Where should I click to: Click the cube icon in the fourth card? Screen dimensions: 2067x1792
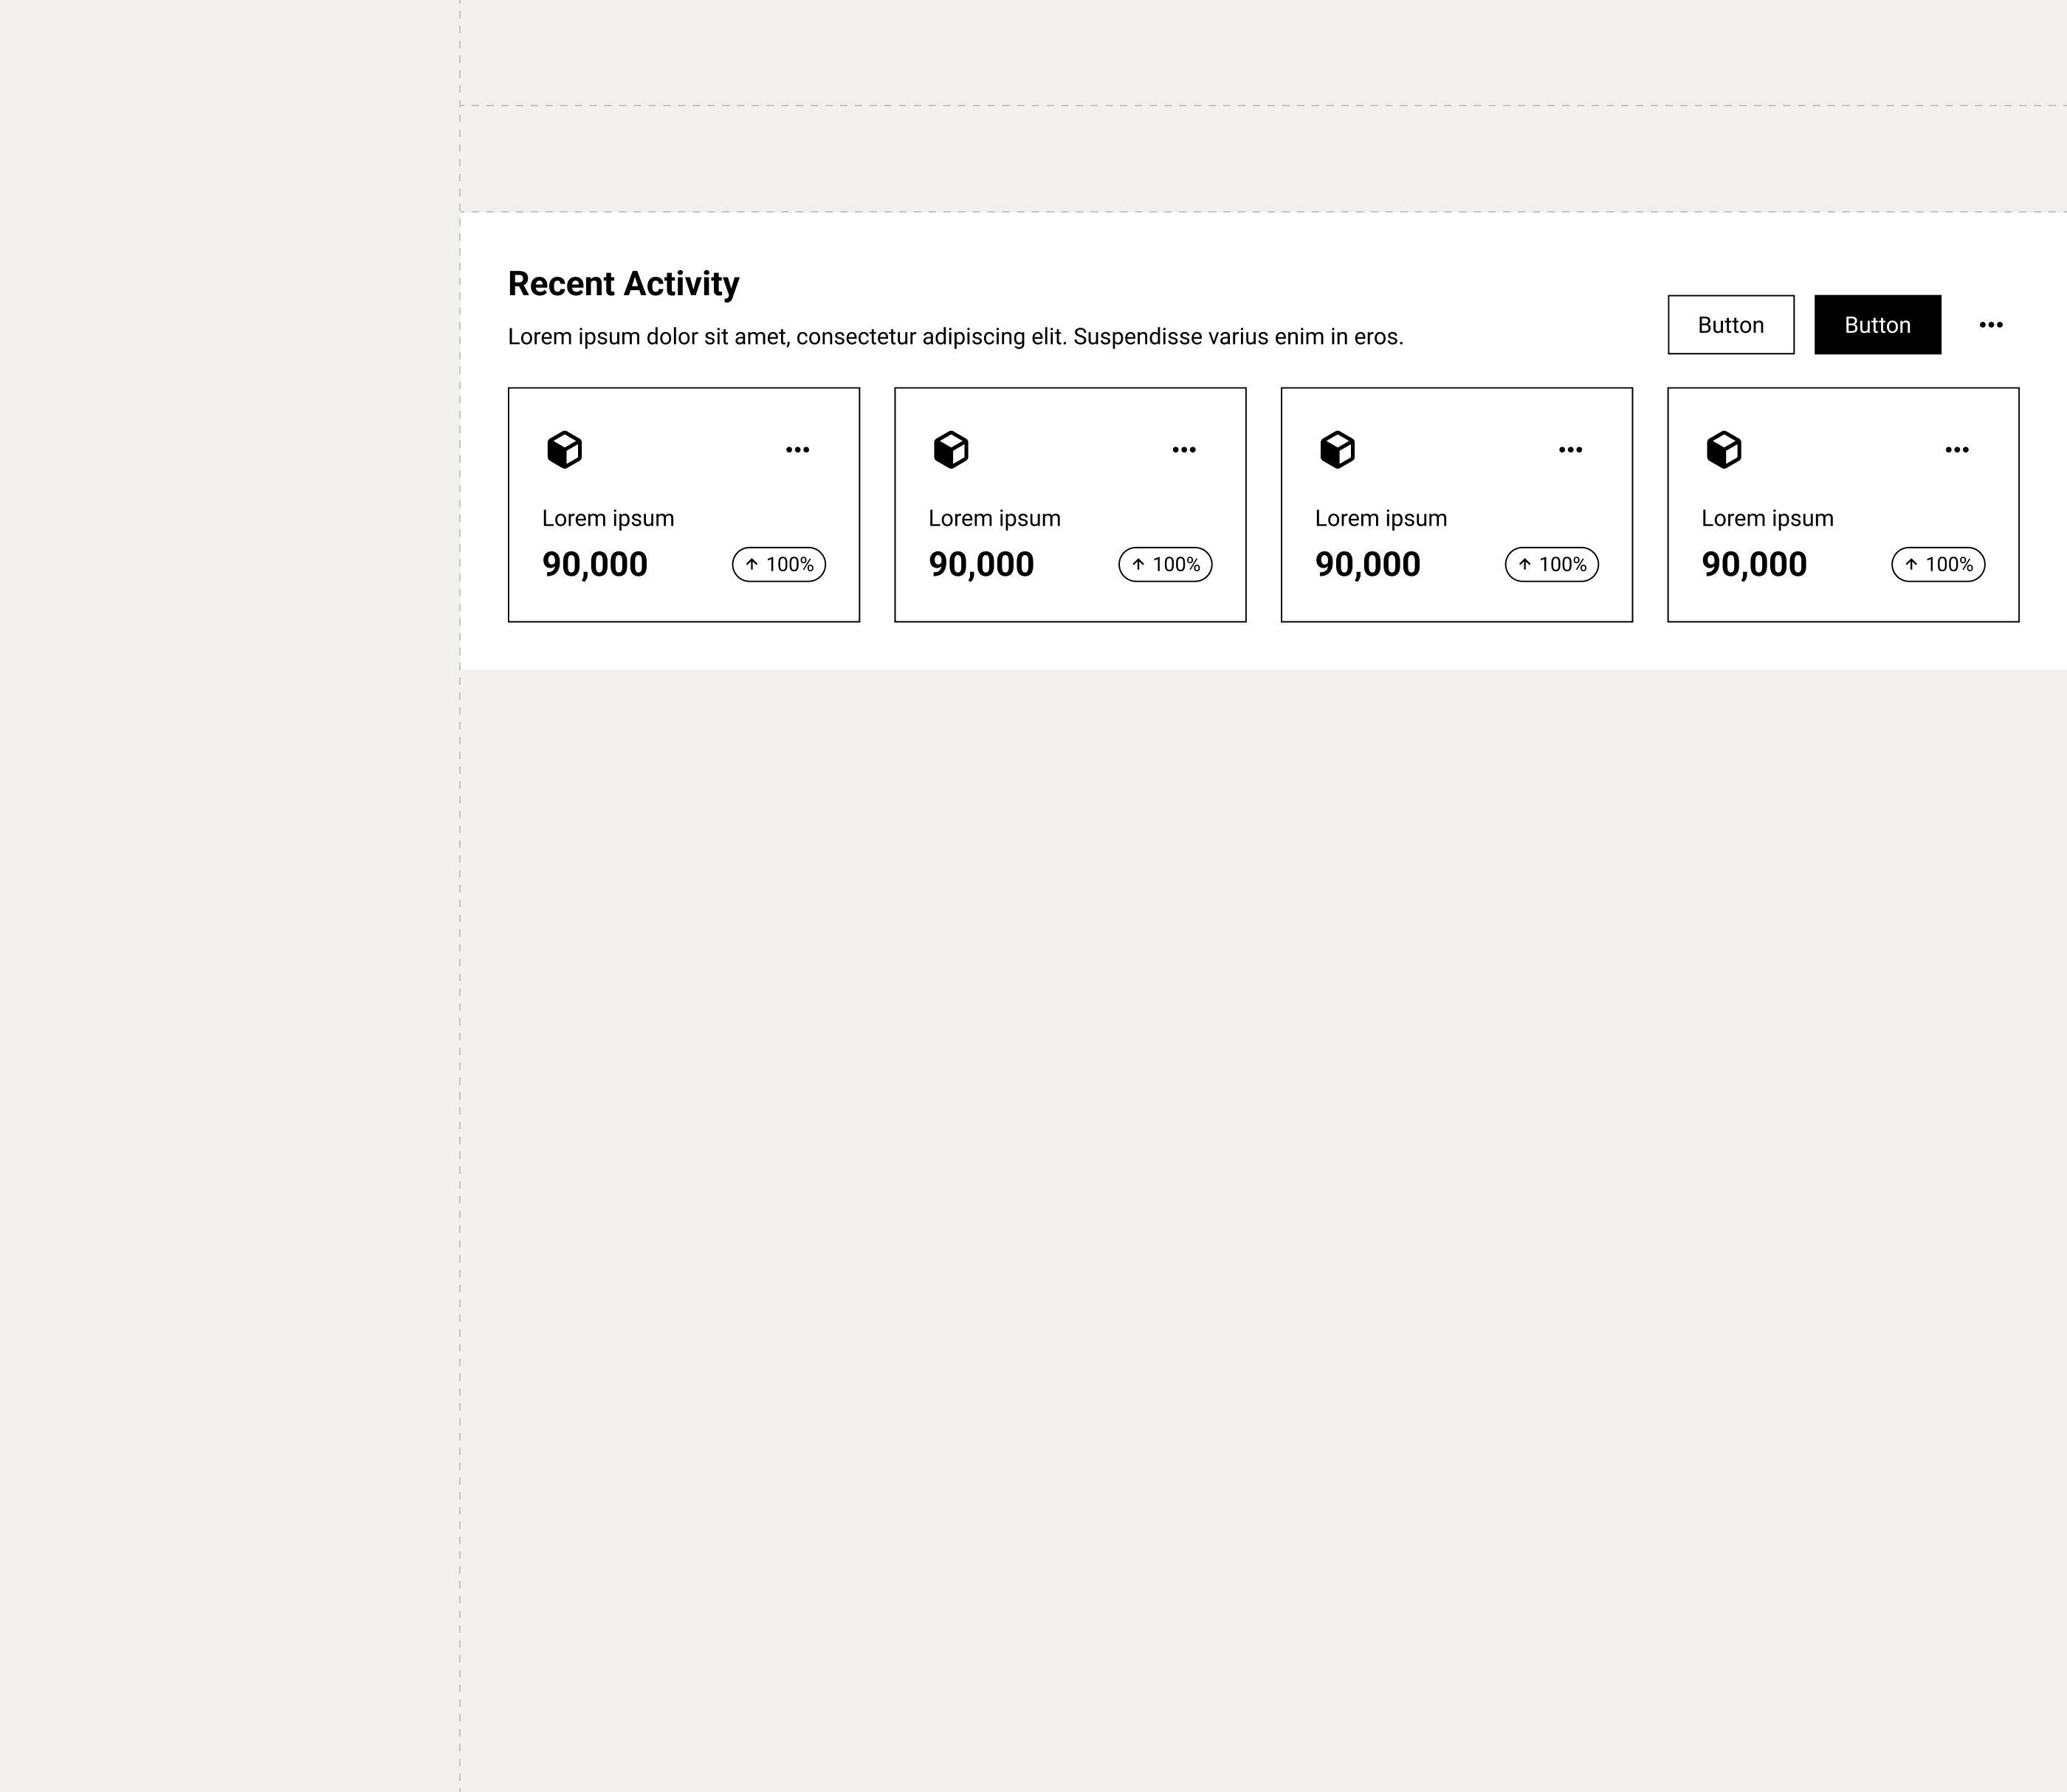[1724, 450]
